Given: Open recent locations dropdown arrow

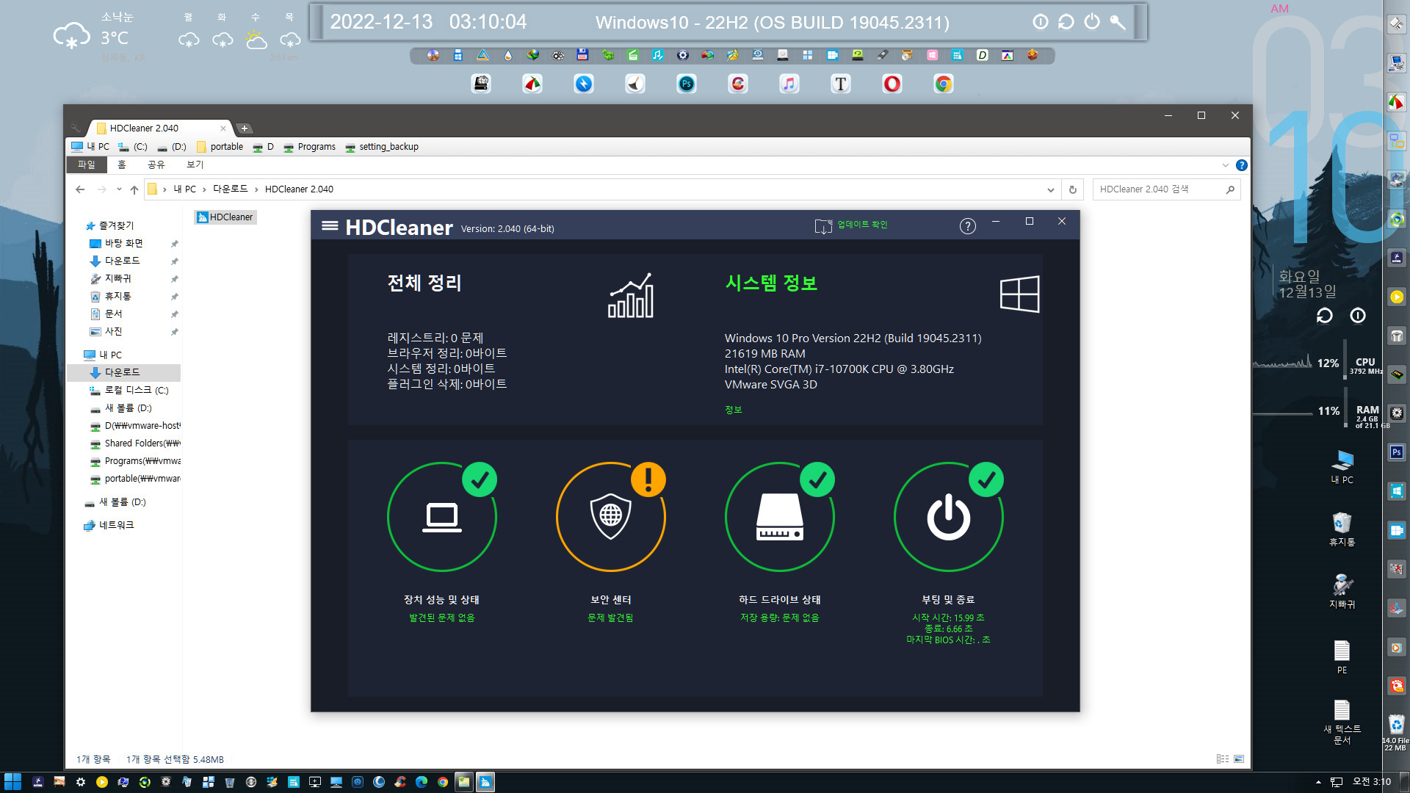Looking at the screenshot, I should [x=119, y=189].
